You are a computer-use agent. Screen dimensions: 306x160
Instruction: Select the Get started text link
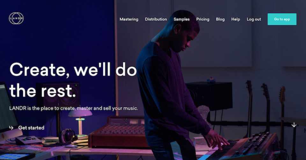(31, 128)
